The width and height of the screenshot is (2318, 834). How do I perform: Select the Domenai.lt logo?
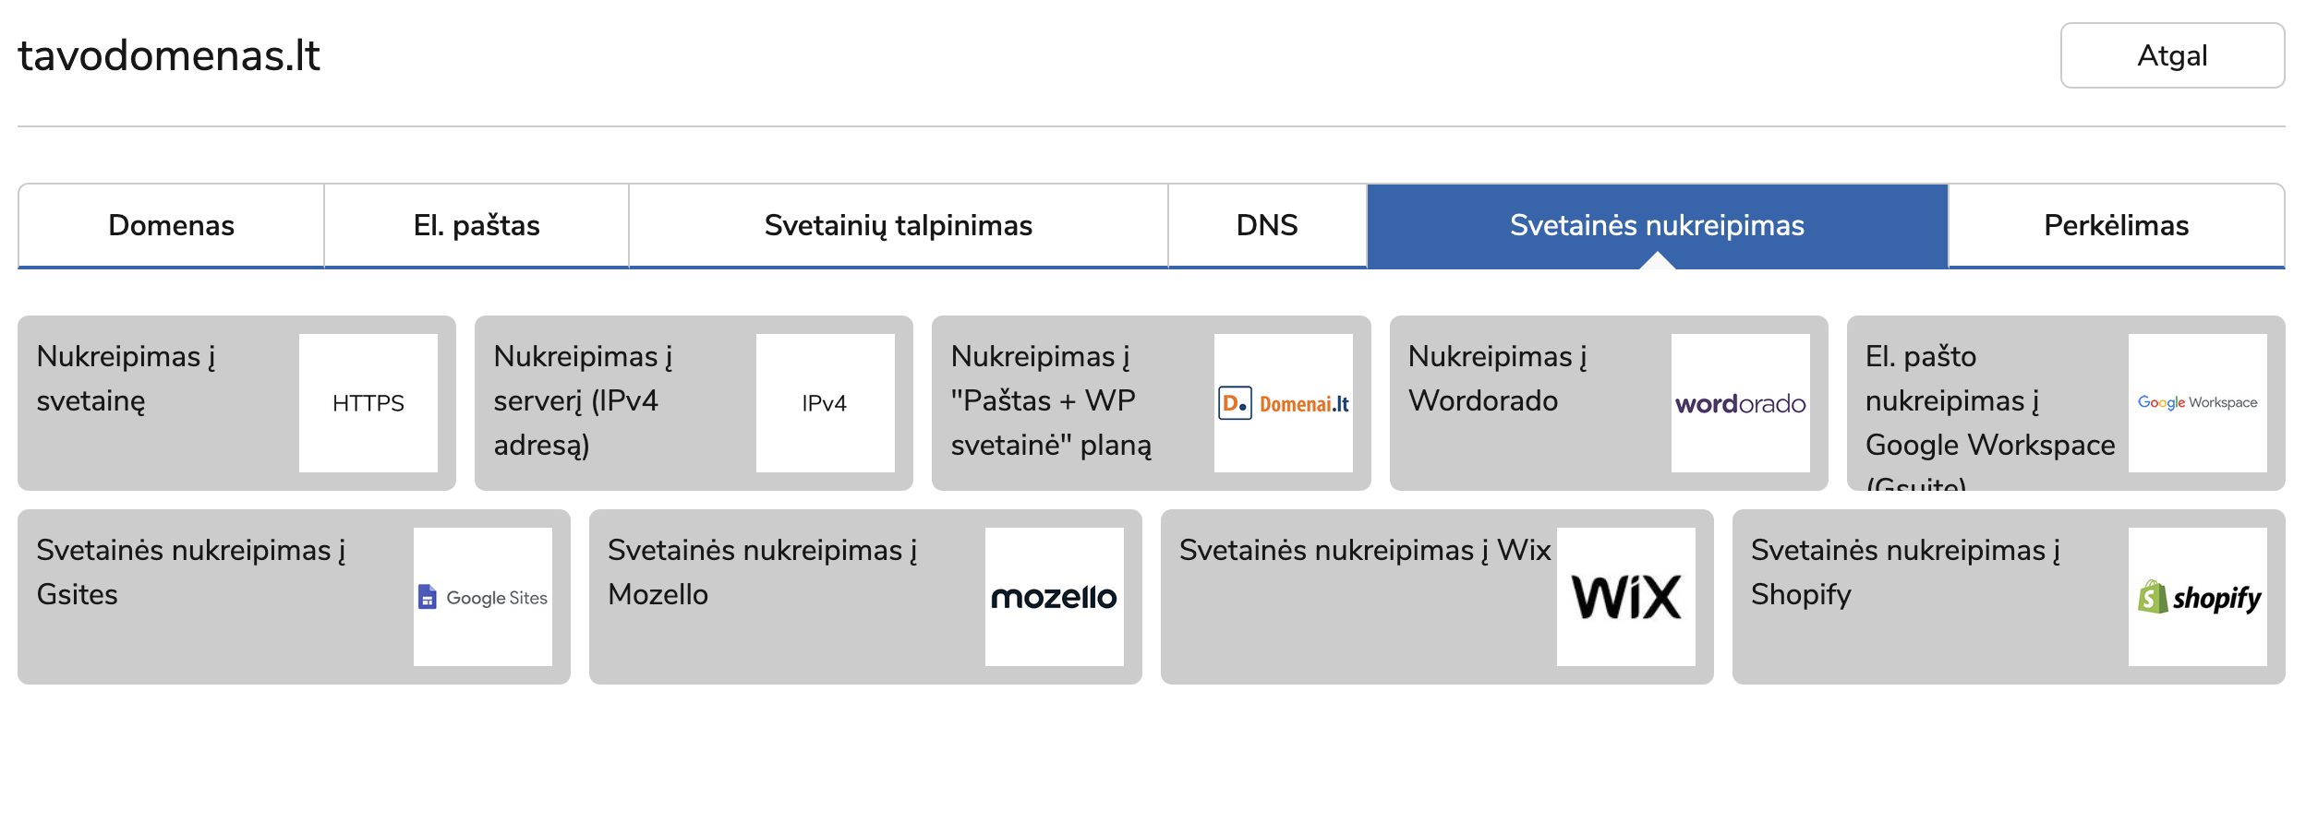(x=1283, y=403)
